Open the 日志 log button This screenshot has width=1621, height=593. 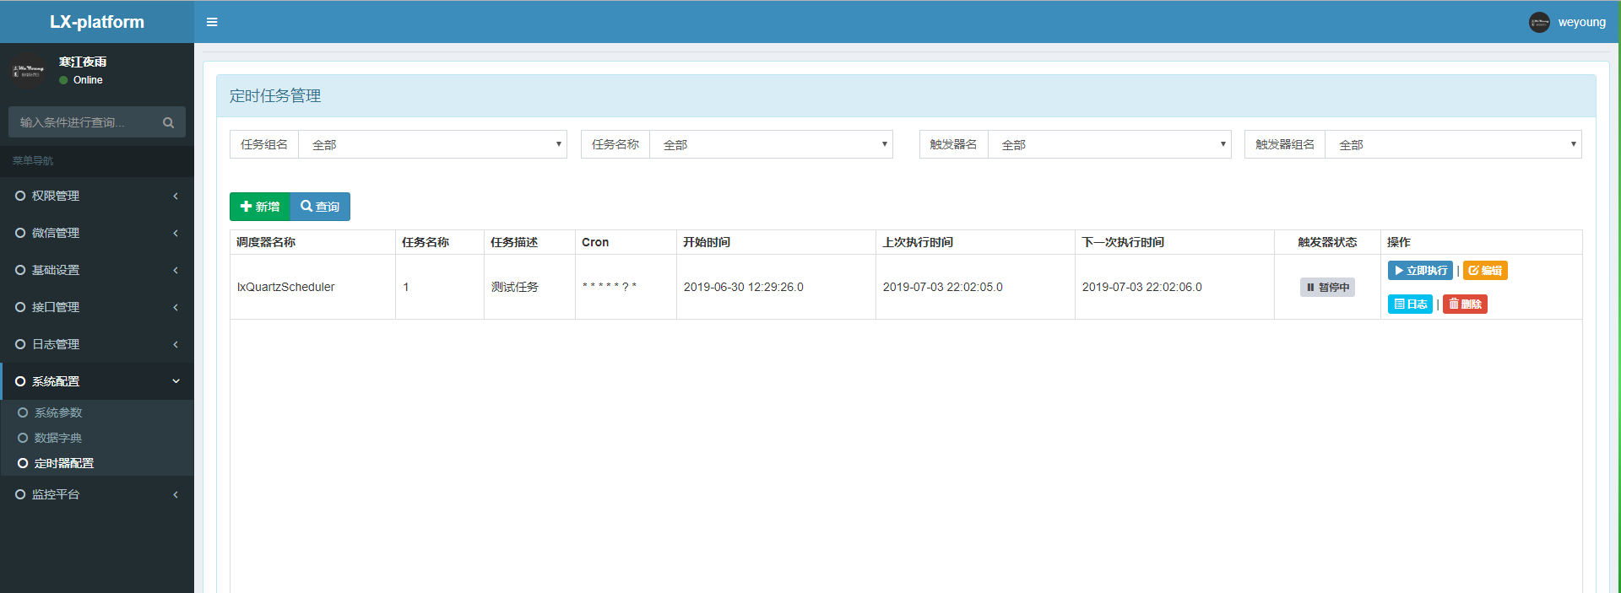1410,304
